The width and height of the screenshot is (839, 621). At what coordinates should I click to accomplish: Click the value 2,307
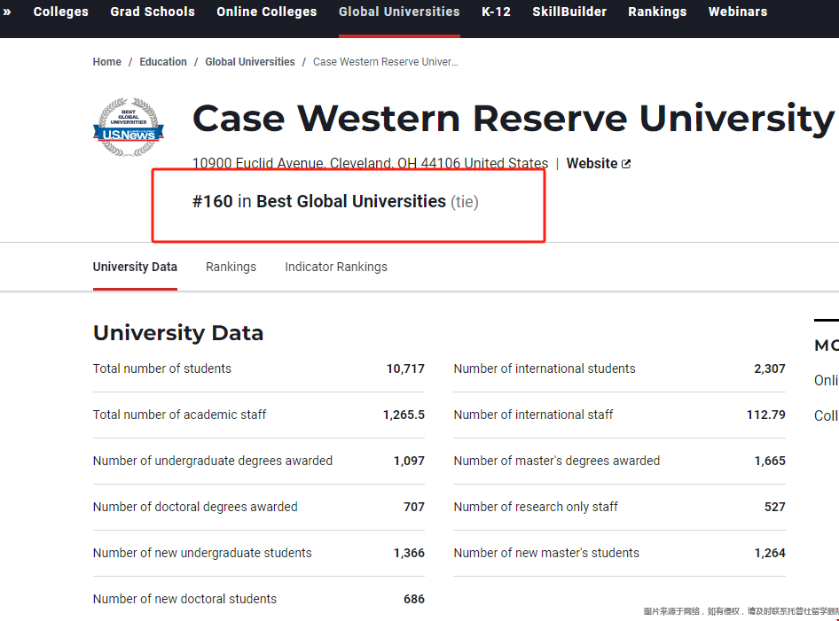770,369
